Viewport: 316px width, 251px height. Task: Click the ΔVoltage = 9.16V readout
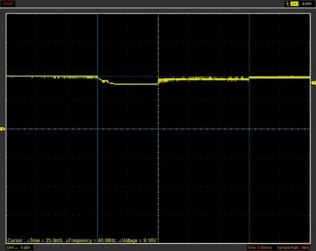click(x=138, y=240)
